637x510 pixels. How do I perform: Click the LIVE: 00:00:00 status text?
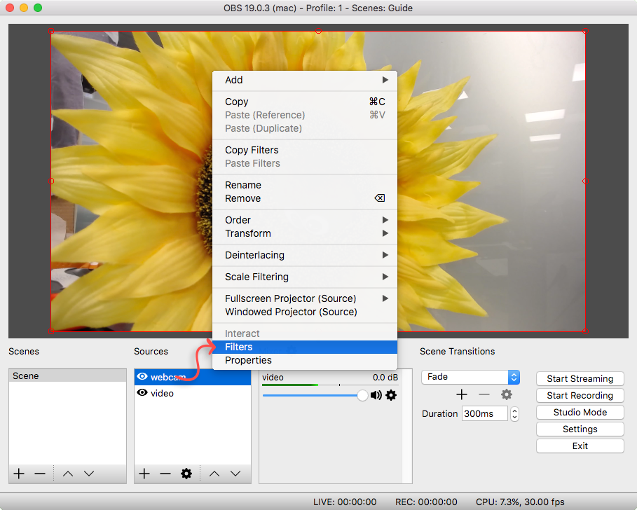coord(345,502)
